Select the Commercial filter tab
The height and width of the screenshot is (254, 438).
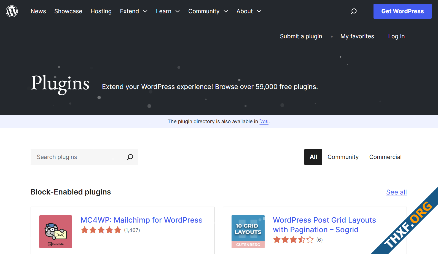click(385, 157)
